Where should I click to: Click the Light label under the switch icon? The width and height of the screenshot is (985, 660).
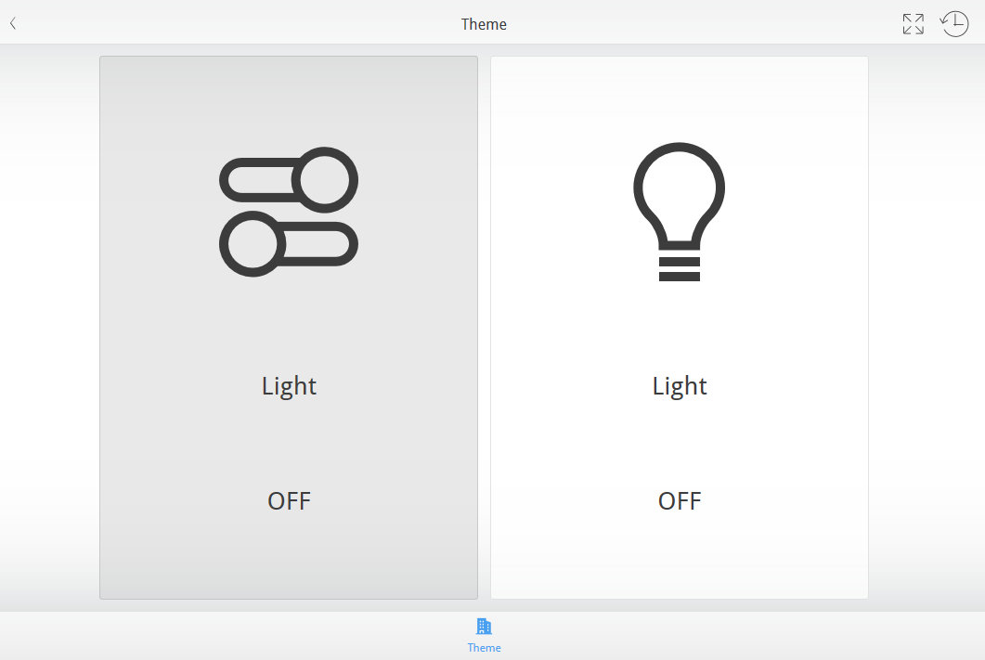click(289, 386)
